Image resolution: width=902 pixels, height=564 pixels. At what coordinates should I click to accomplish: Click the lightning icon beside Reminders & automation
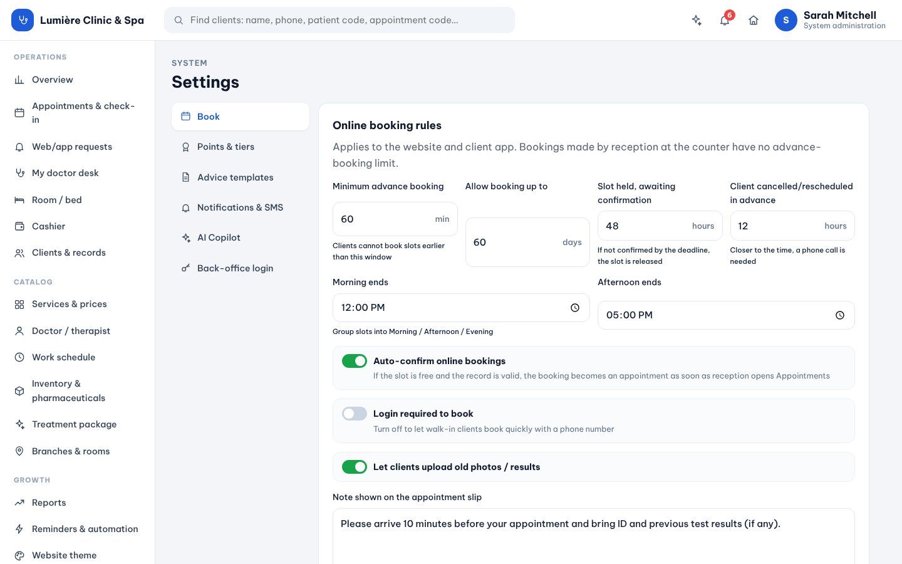click(19, 529)
